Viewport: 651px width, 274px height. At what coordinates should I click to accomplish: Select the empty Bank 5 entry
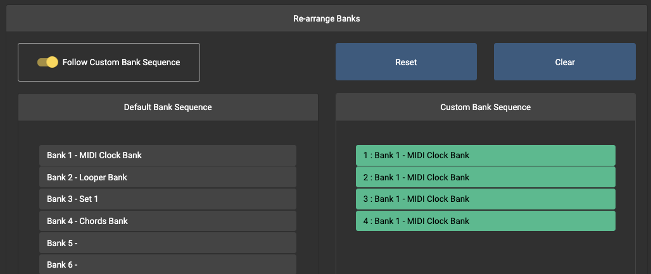167,243
